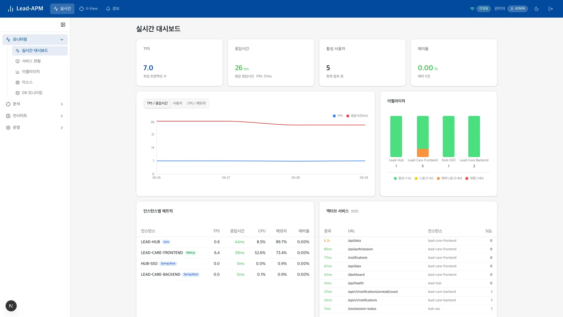
Task: Click the 운영 gear icon
Action: 8,128
